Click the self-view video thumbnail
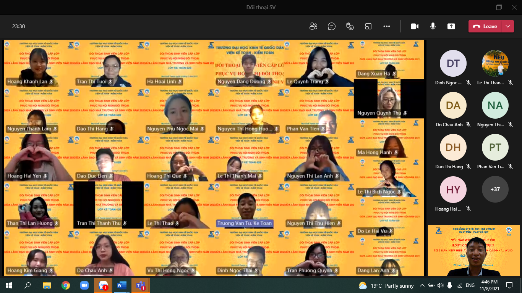Image resolution: width=522 pixels, height=293 pixels. 474,250
